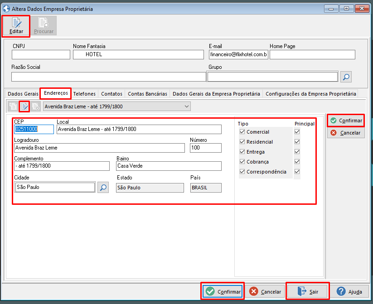Open Cidade search magnifier button

103,188
